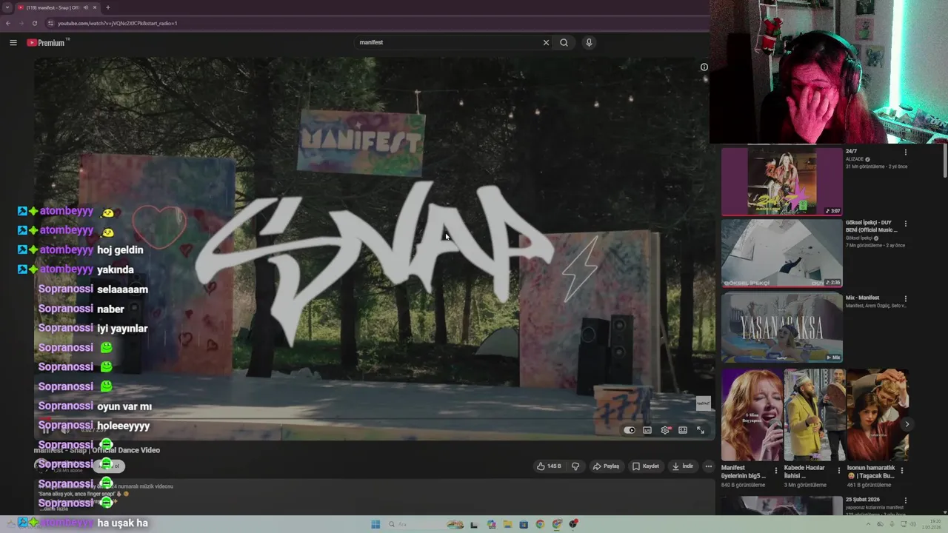The height and width of the screenshot is (533, 948).
Task: Dislike the Snap dance video
Action: pos(575,466)
